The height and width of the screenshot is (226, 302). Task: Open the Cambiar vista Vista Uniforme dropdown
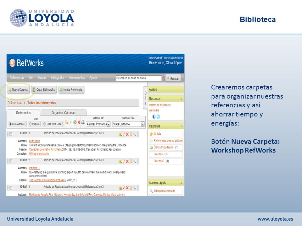tap(128, 124)
